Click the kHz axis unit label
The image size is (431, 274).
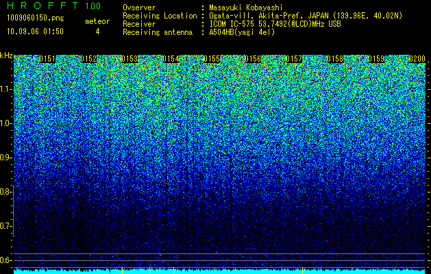[6, 55]
